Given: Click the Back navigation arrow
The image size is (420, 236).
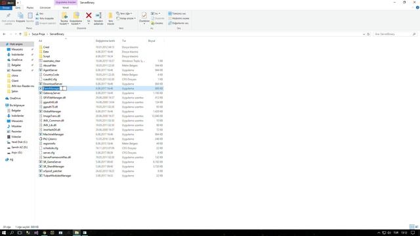Looking at the screenshot, I should (4, 34).
